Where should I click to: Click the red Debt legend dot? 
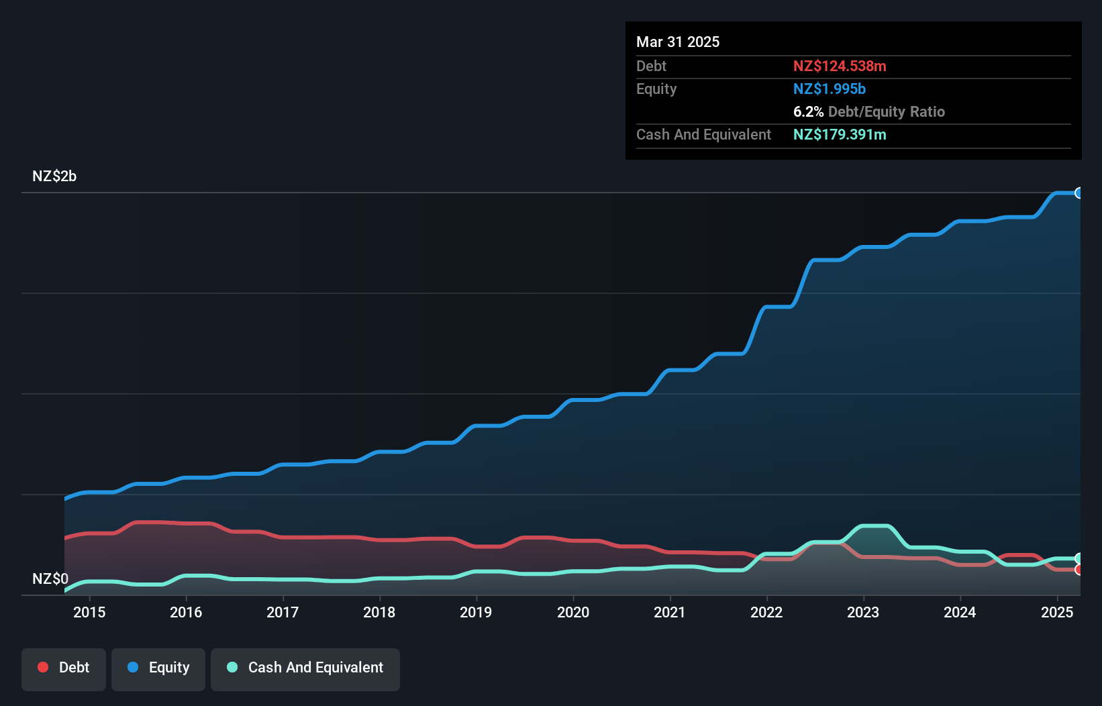(x=42, y=666)
